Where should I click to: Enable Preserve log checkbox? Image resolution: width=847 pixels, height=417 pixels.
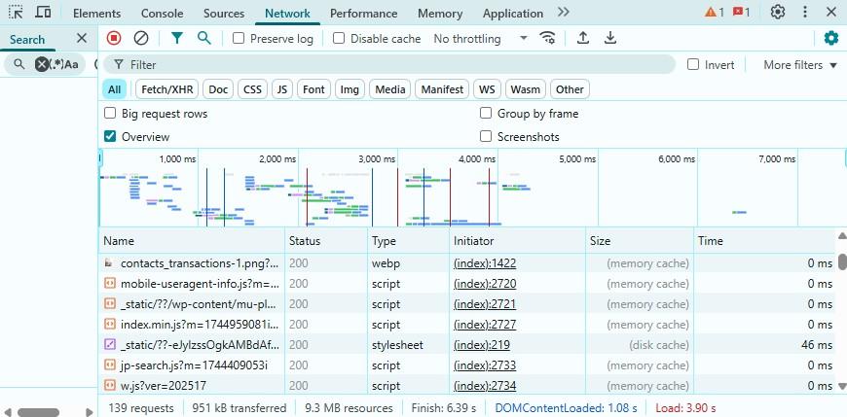point(239,38)
